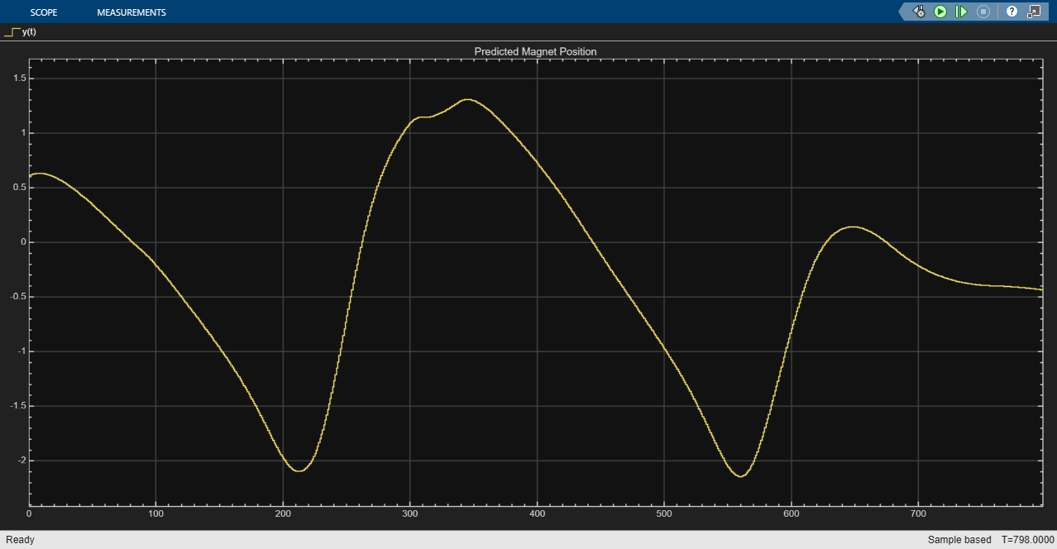The image size is (1057, 549).
Task: Click the Step Forward icon
Action: tap(961, 12)
